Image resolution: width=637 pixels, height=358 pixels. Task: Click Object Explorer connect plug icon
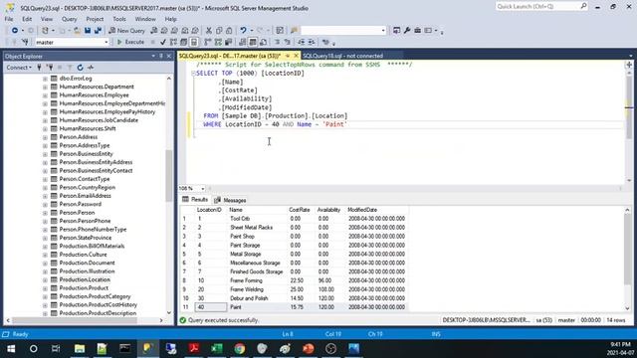click(x=40, y=68)
